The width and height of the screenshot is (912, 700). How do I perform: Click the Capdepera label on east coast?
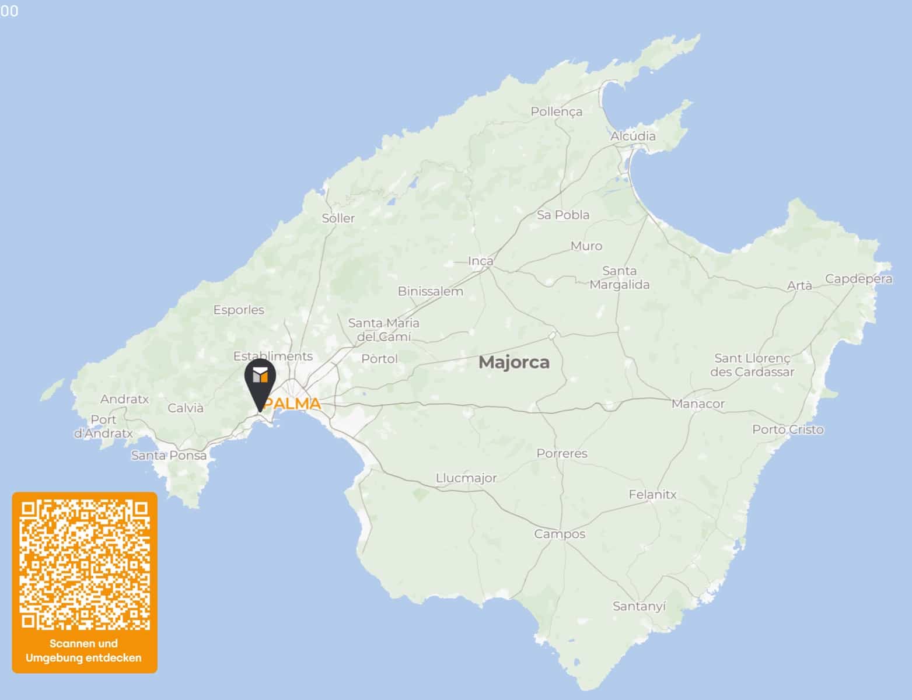point(858,279)
